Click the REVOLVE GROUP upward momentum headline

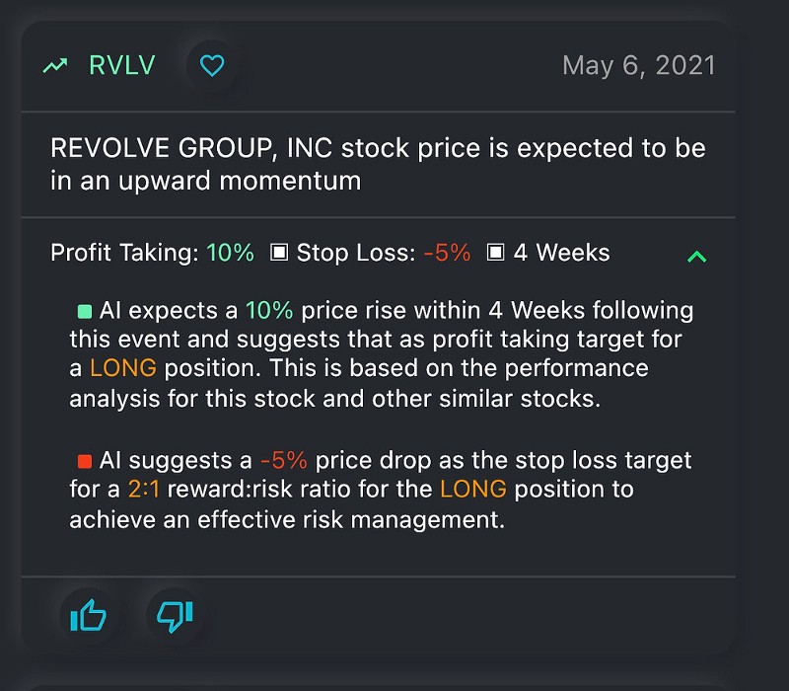coord(378,164)
